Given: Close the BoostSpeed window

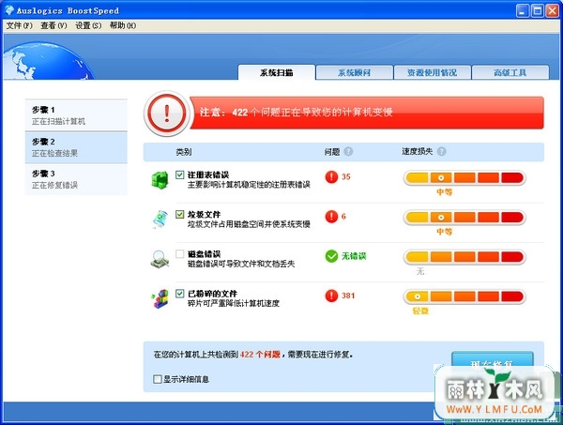Looking at the screenshot, I should [553, 10].
